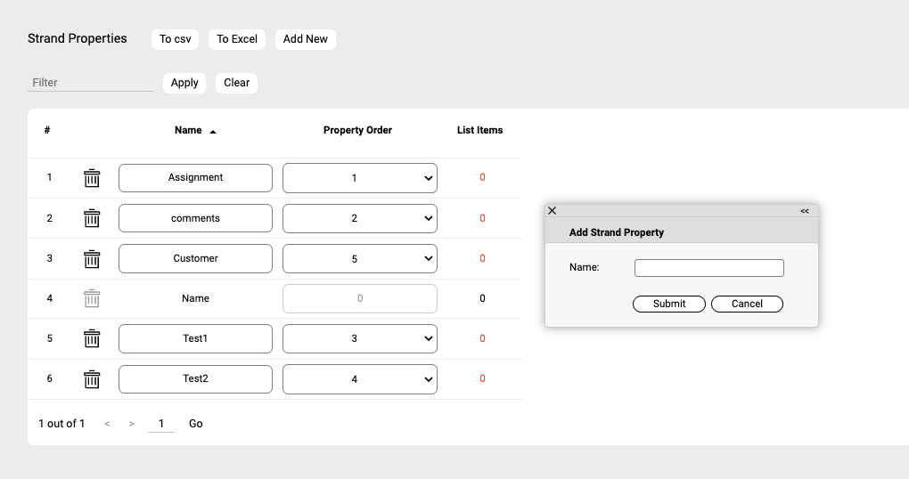Cancel the Add Strand Property dialog
The height and width of the screenshot is (479, 909).
point(747,304)
